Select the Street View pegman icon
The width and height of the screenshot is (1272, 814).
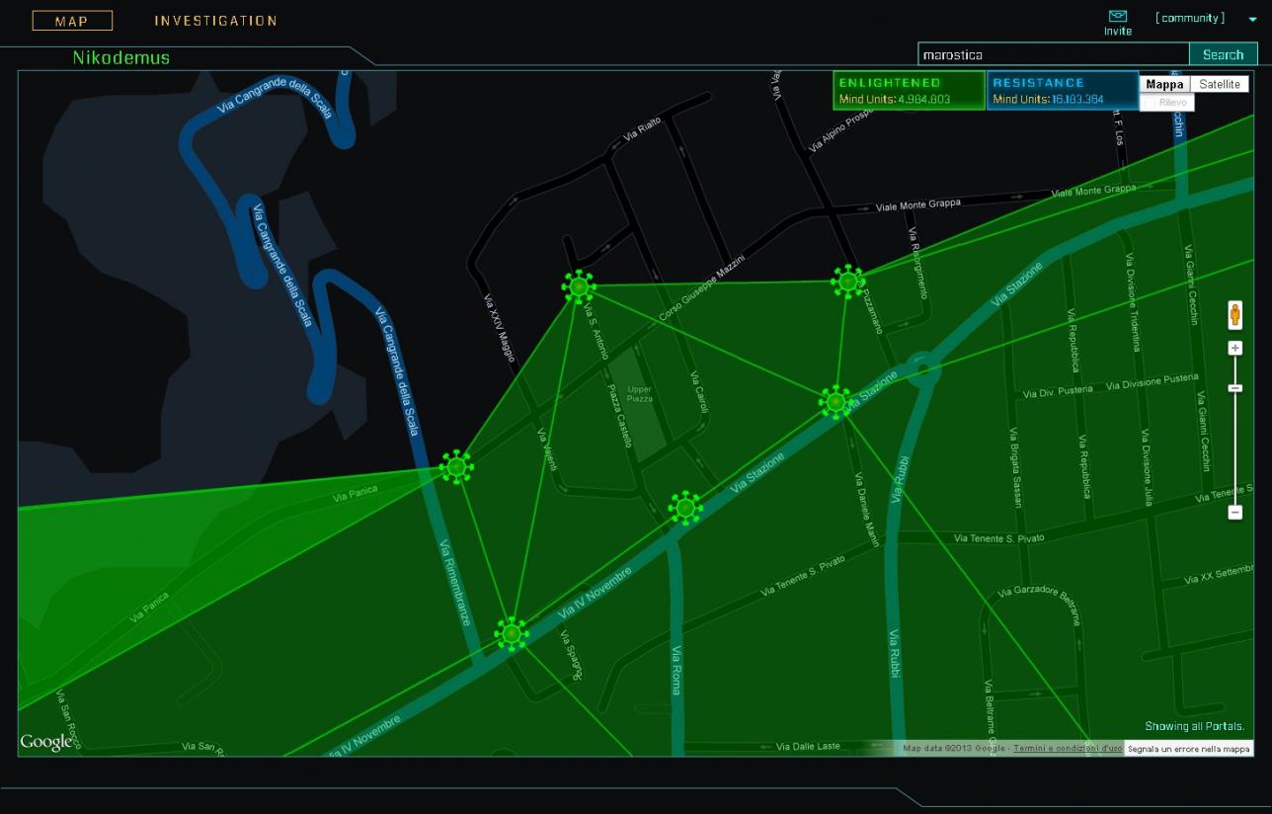(x=1234, y=315)
